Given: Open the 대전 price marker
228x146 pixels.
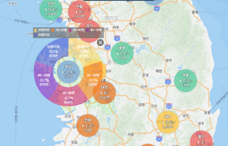Looking at the screenshot, I should pos(104,92).
